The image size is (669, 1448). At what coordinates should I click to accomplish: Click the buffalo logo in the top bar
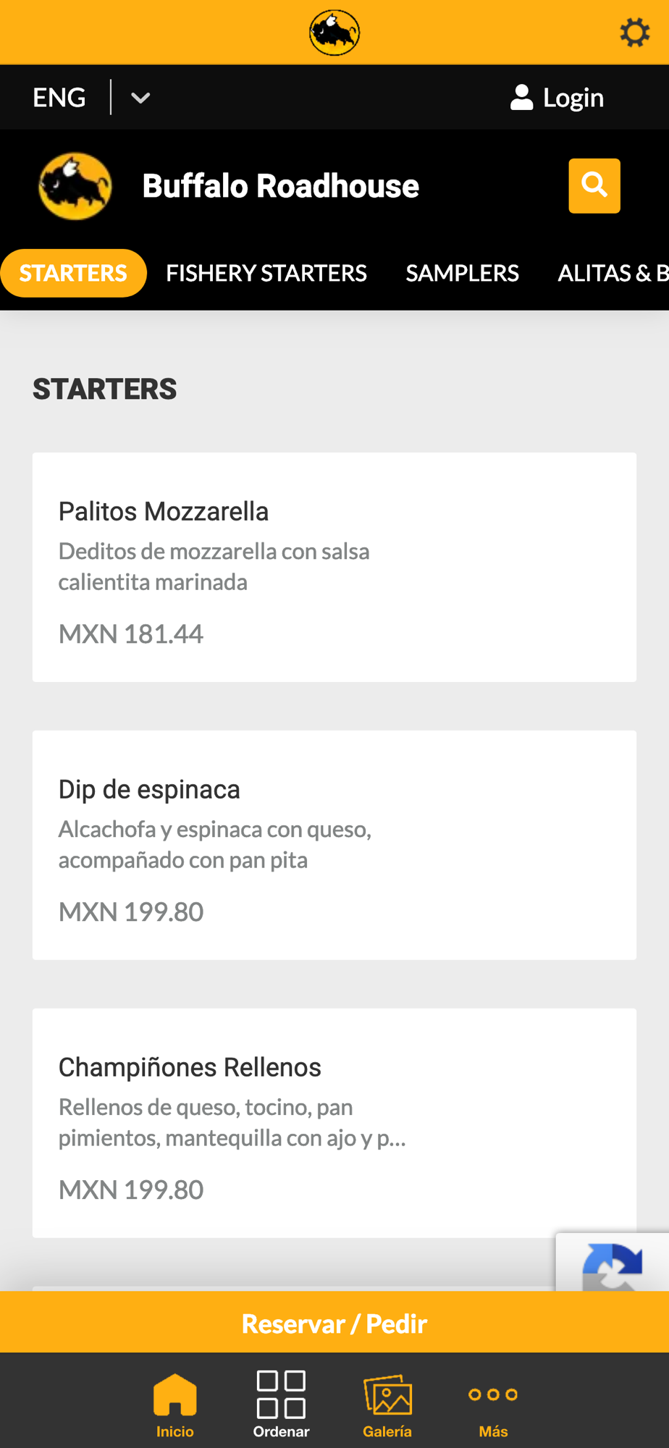click(x=334, y=33)
